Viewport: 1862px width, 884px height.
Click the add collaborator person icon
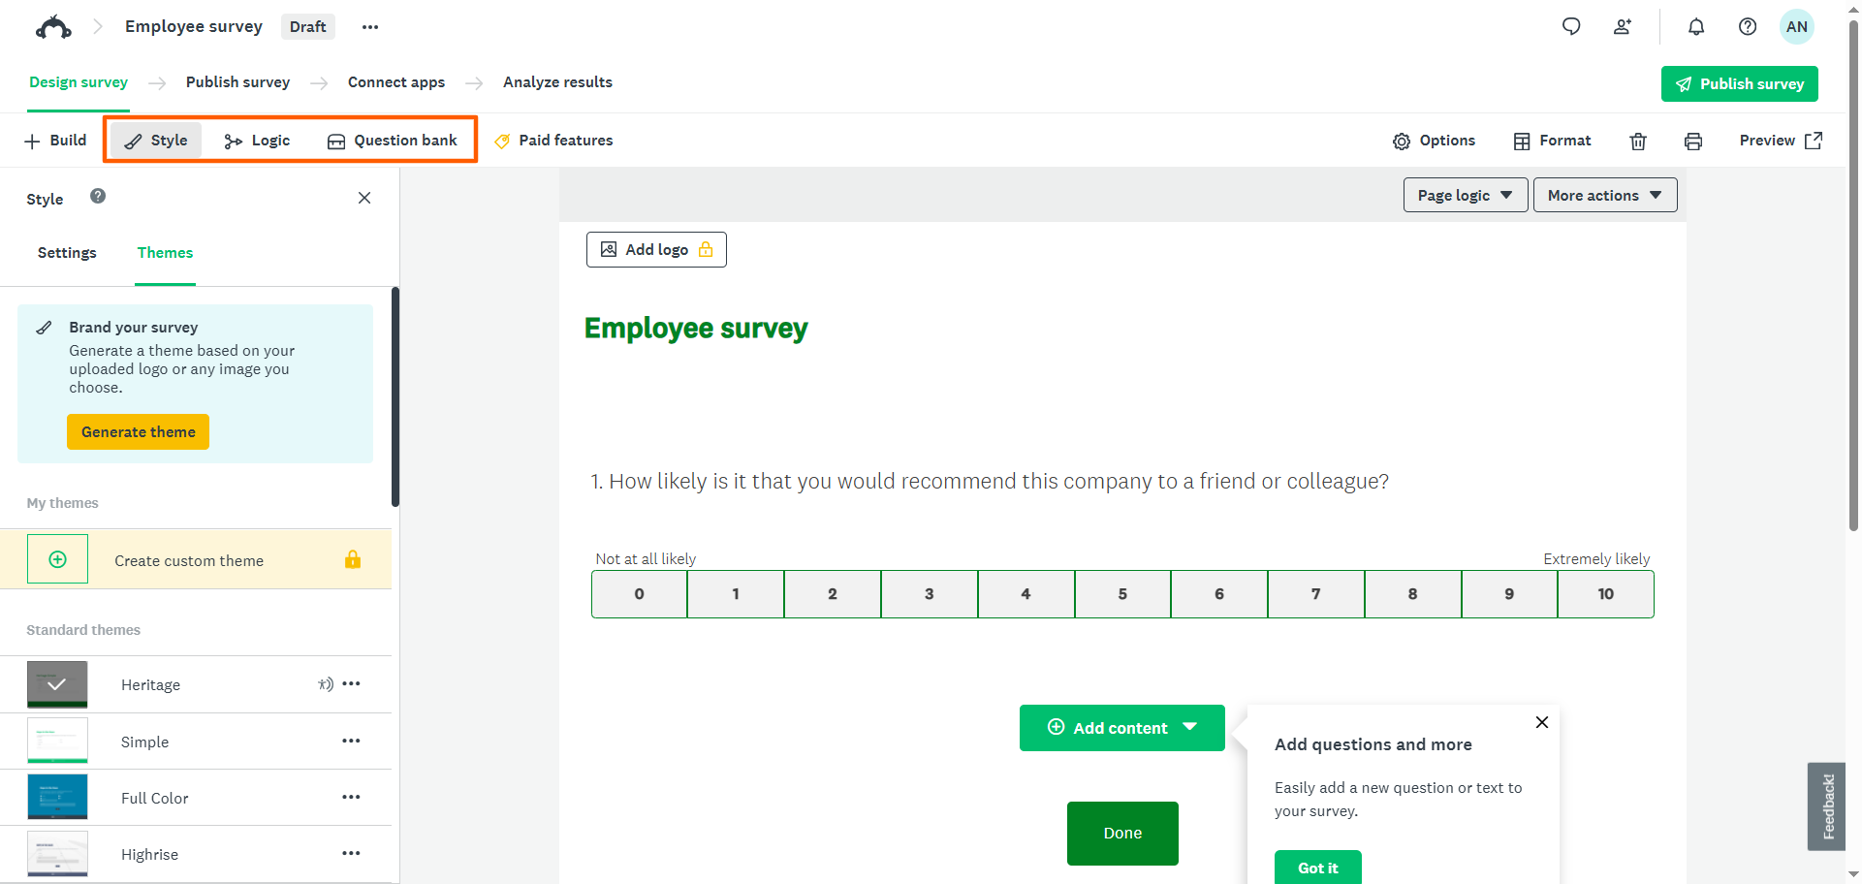(x=1623, y=26)
